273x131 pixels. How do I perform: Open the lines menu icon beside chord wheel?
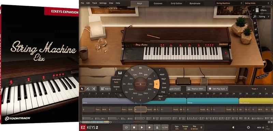(120, 95)
